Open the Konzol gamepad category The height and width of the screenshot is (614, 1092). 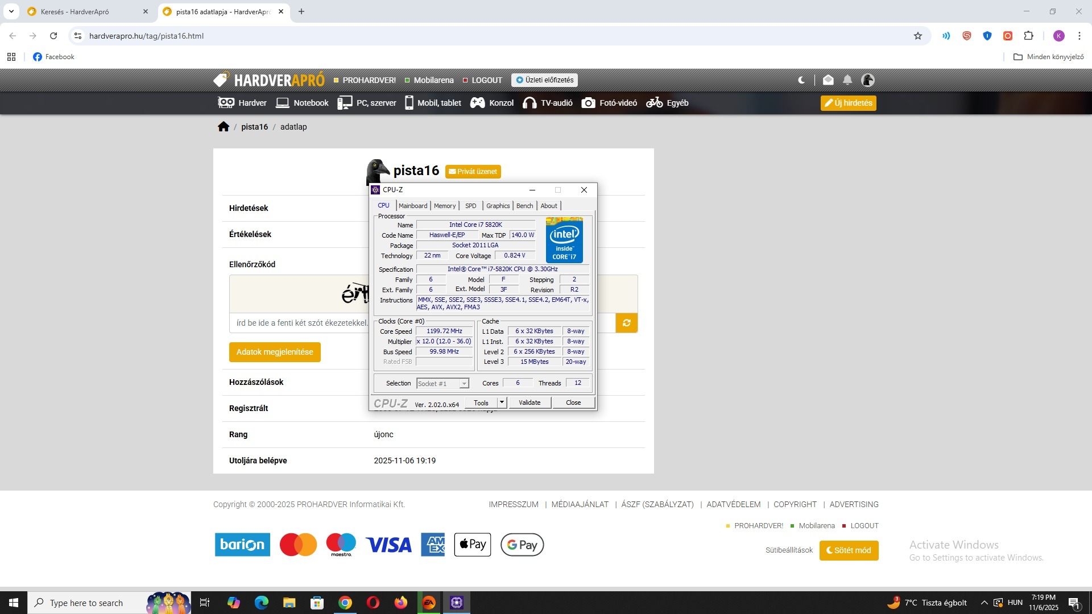coord(491,103)
